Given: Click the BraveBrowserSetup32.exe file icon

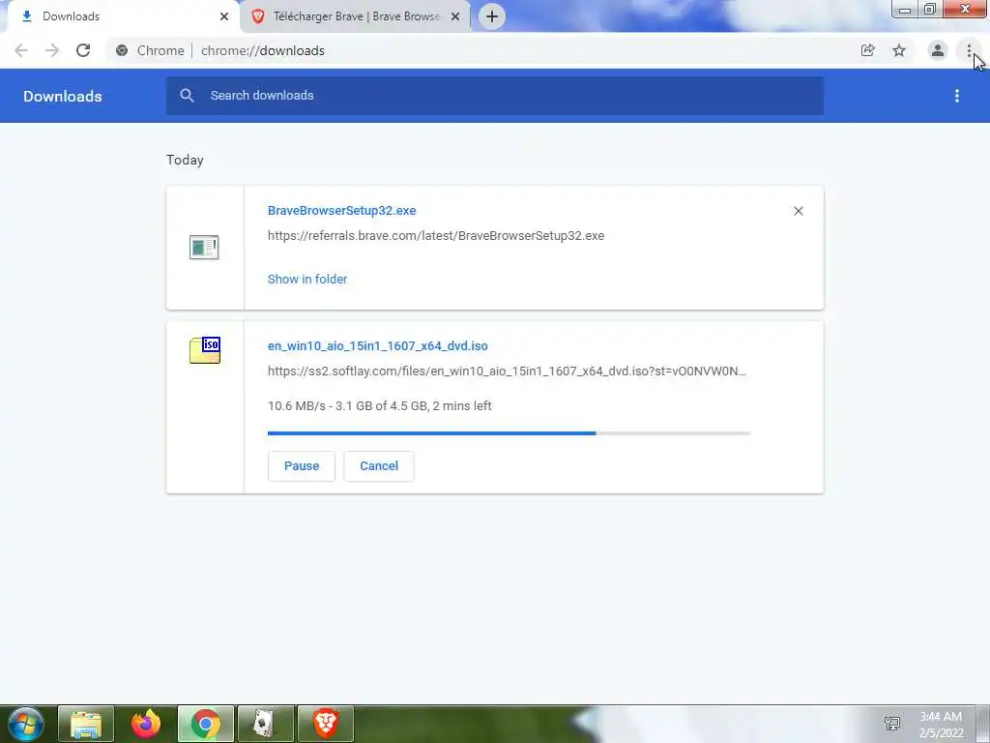Looking at the screenshot, I should pos(204,247).
